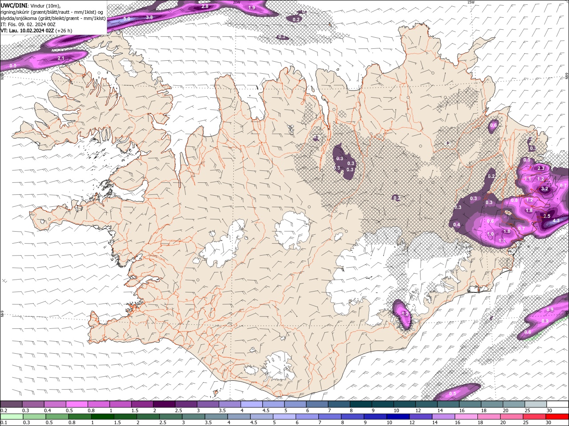Select the lower legend blue swatch starting at 7
Image resolution: width=569 pixels, height=426 pixels.
(x=329, y=417)
